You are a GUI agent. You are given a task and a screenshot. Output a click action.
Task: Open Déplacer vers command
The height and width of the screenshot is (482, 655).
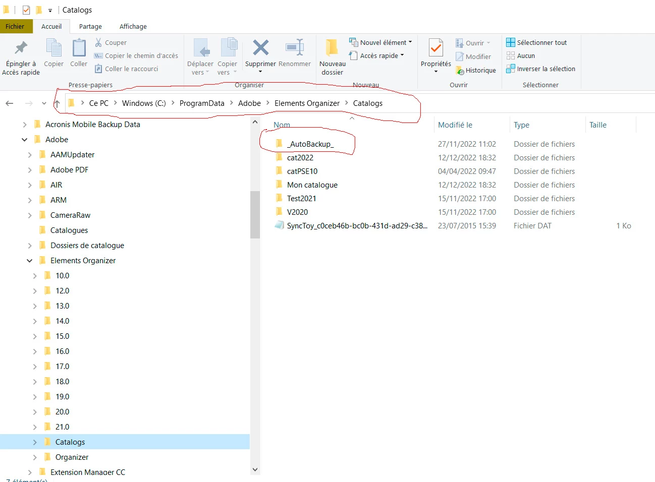pyautogui.click(x=200, y=57)
